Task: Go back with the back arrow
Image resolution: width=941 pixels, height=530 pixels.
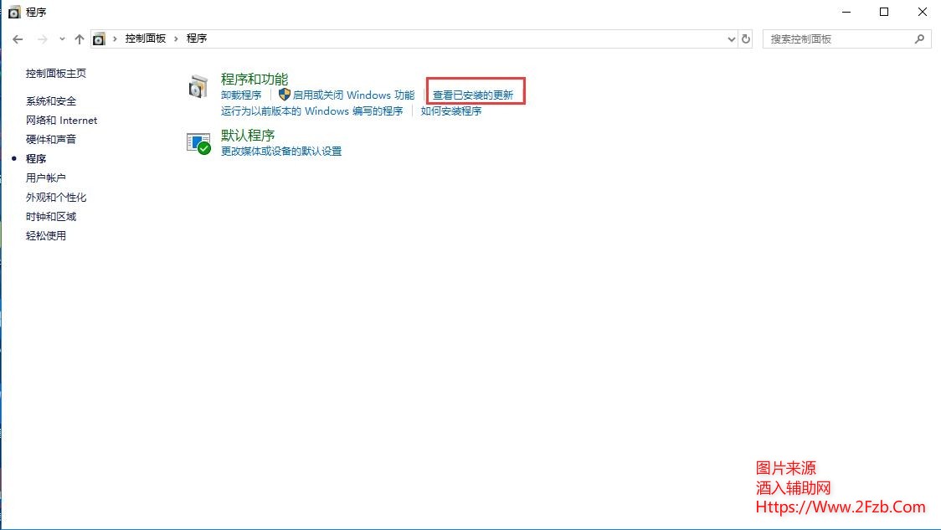Action: (18, 39)
